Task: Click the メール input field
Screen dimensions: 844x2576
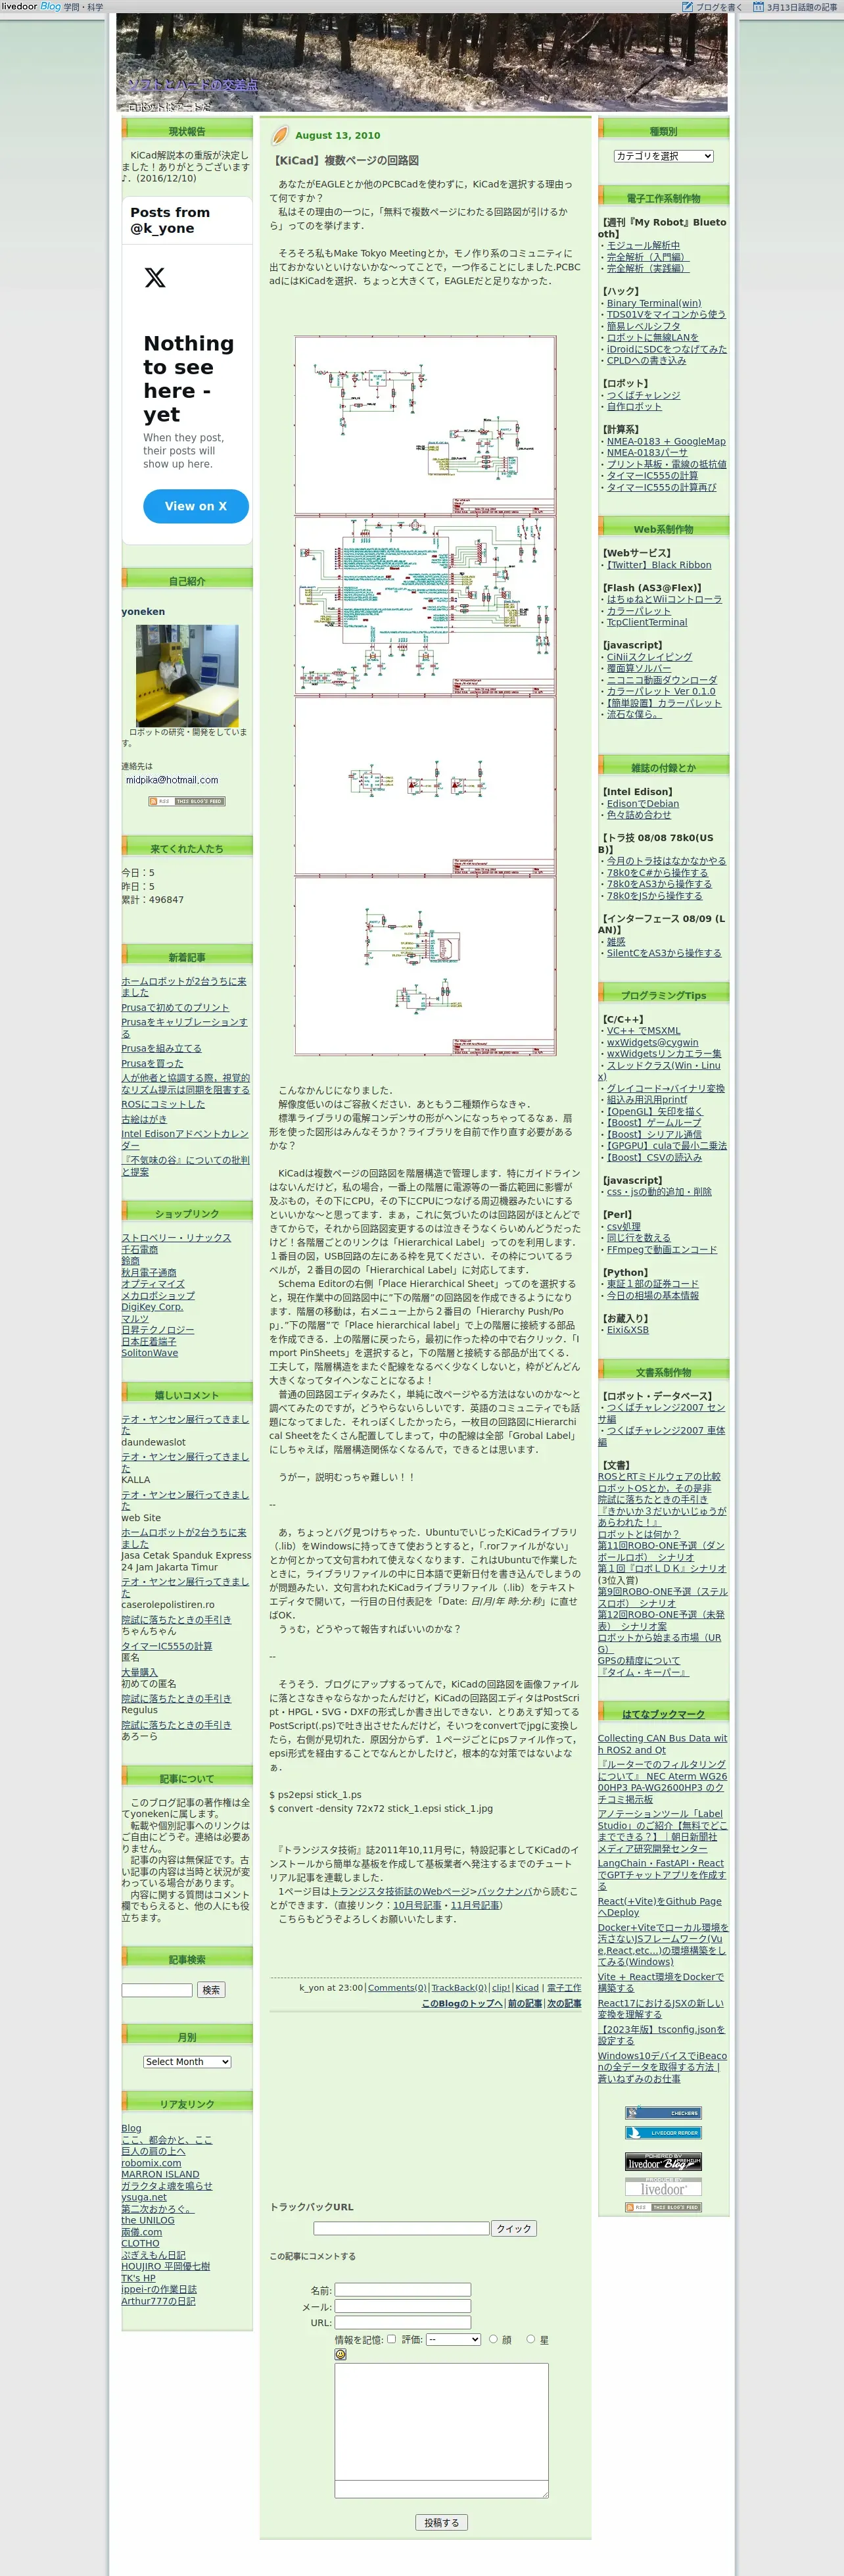Action: (x=402, y=2306)
